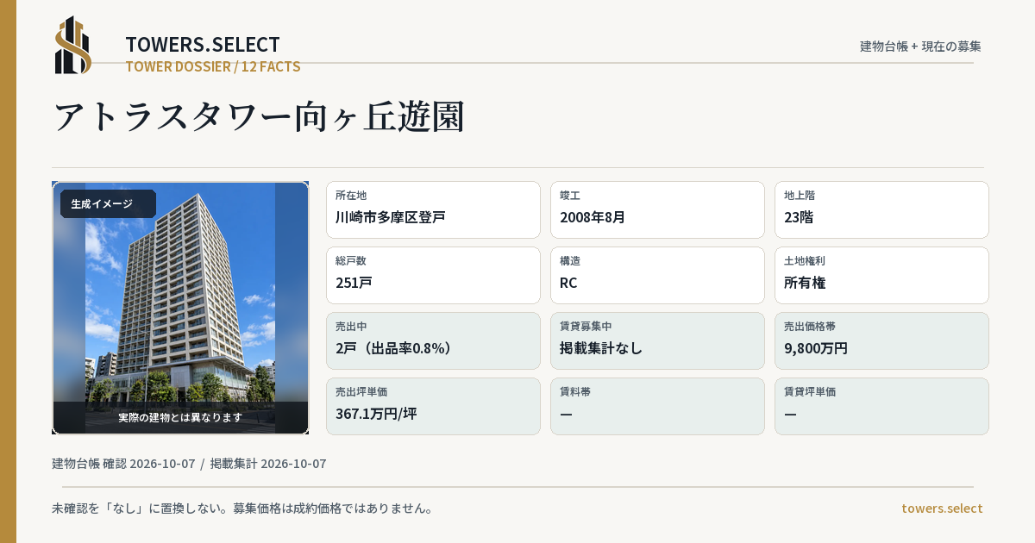The height and width of the screenshot is (543, 1035).
Task: Click the 地上階 field label
Action: tap(800, 196)
